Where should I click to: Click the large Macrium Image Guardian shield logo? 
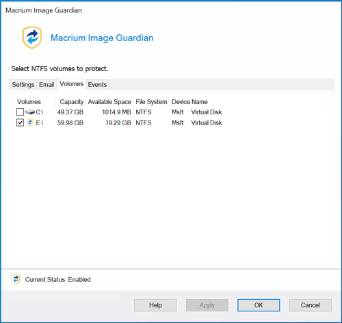click(32, 38)
